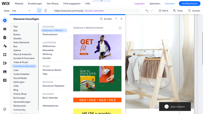The height and width of the screenshot is (114, 203).
Task: Choose the GET fit slideshow thumbnail
Action: pyautogui.click(x=97, y=47)
